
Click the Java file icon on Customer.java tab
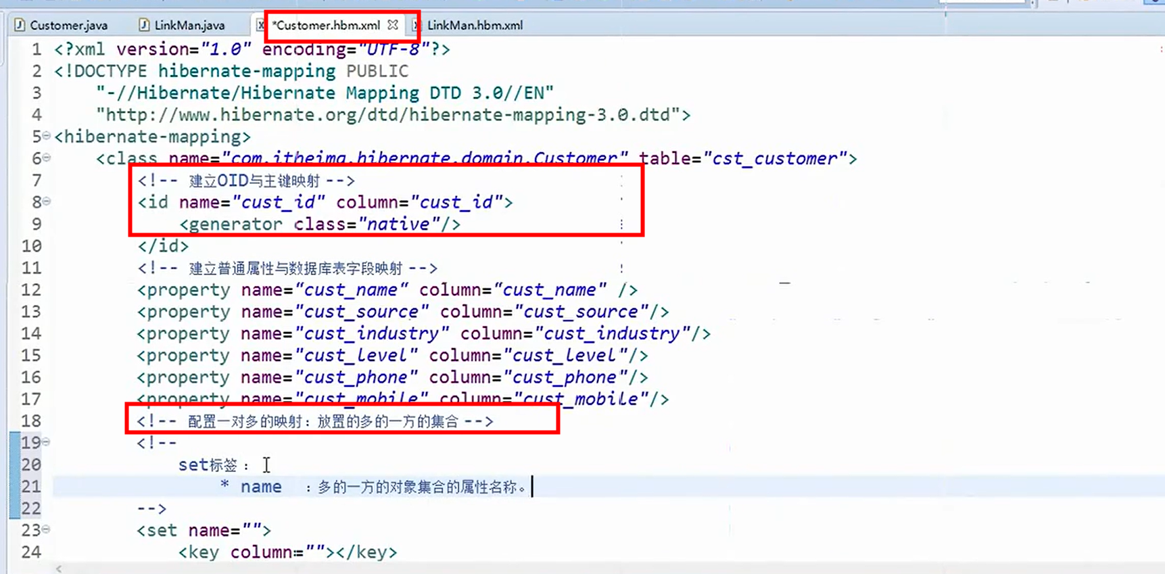pyautogui.click(x=20, y=25)
